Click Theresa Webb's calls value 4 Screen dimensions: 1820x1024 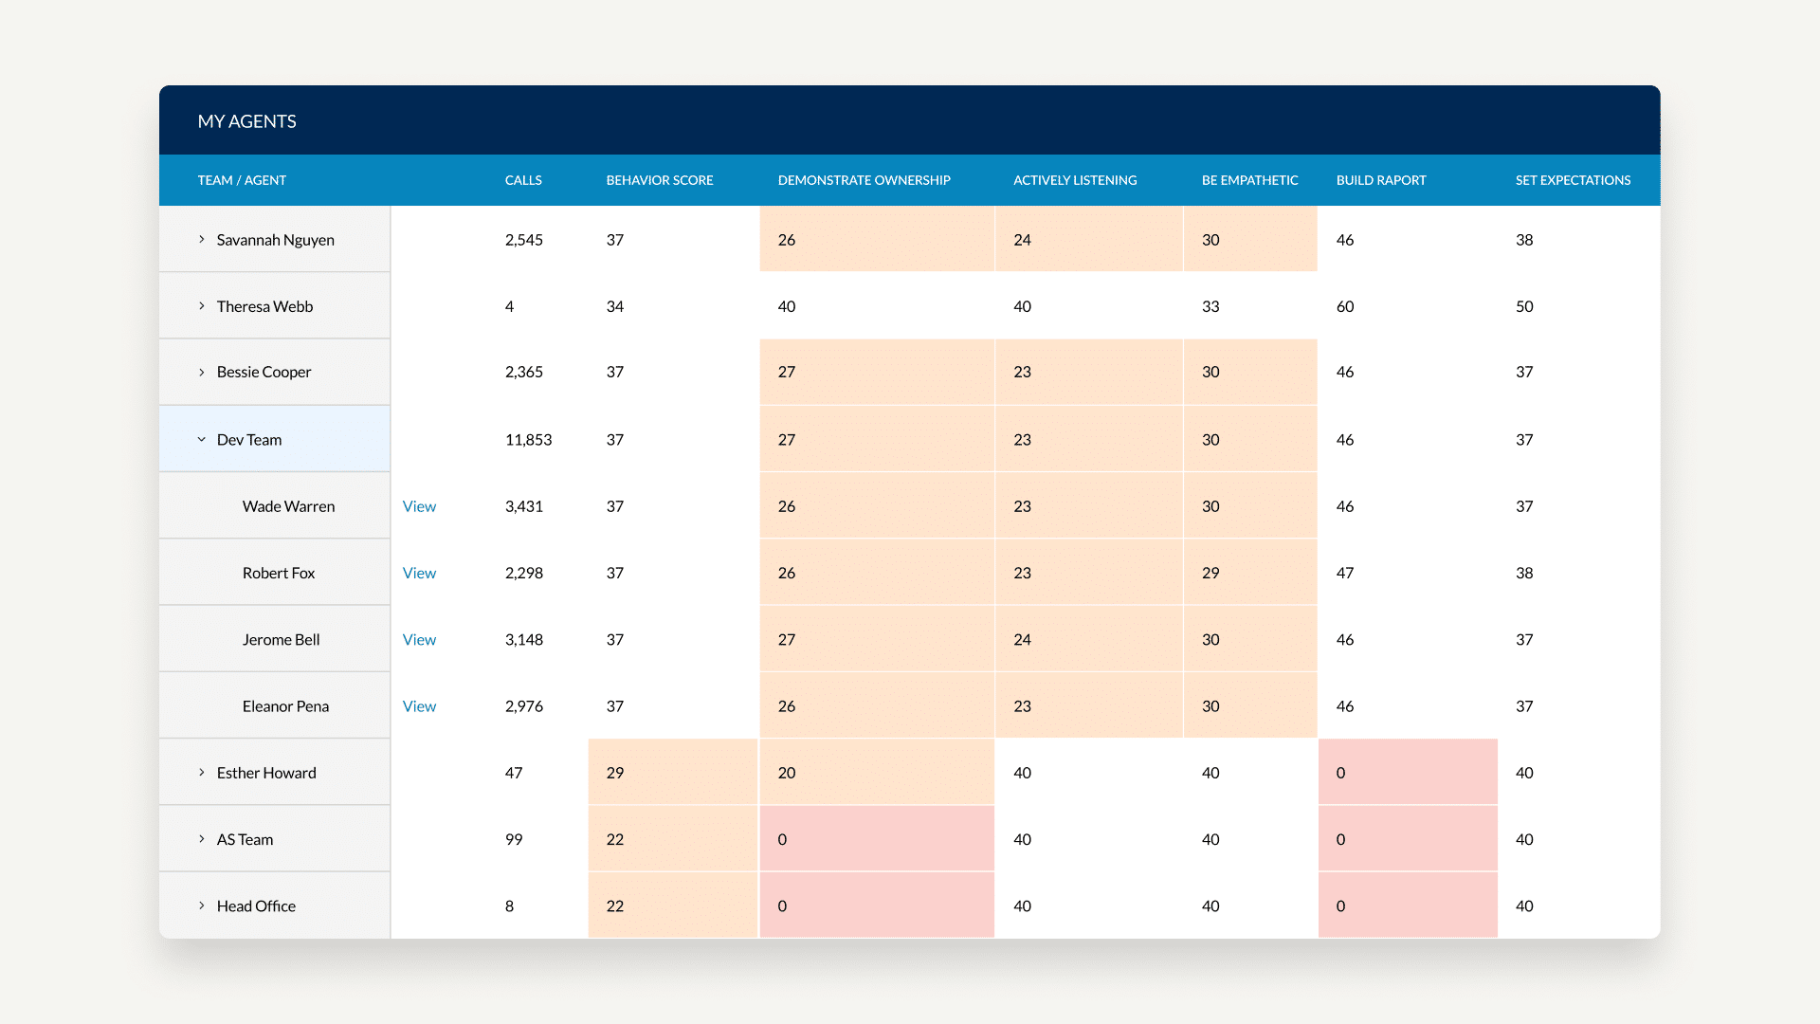[x=509, y=306]
